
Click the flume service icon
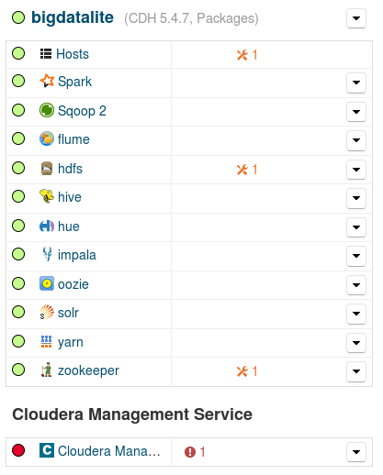(x=47, y=138)
